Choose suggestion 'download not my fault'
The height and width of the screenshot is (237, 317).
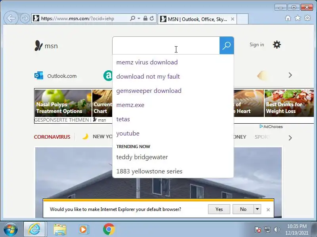click(173, 77)
